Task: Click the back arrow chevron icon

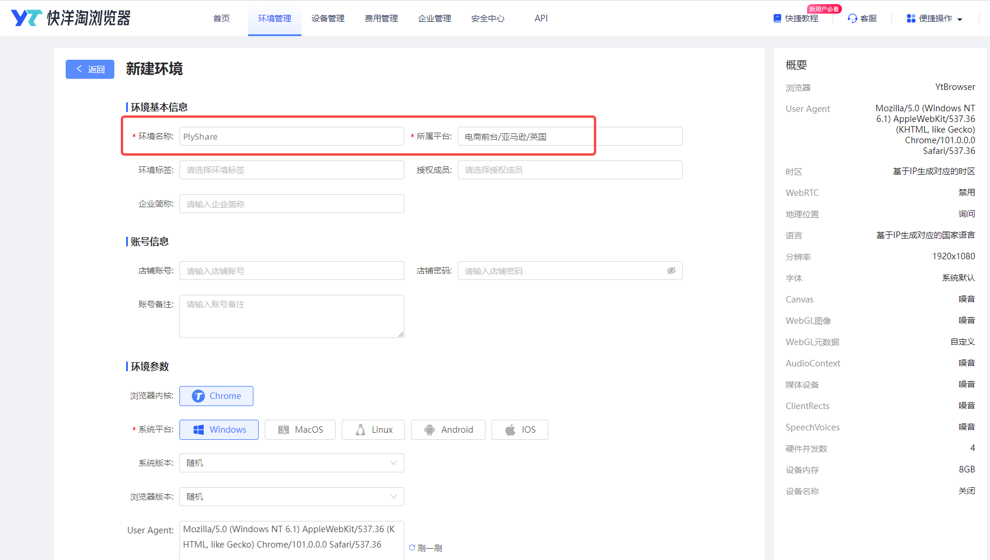Action: coord(79,69)
